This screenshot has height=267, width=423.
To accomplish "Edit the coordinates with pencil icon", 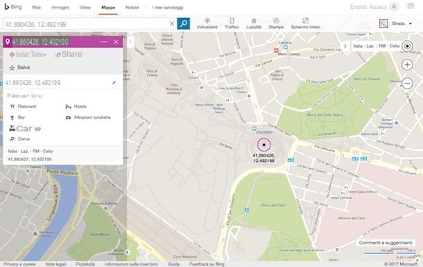I will [114, 82].
